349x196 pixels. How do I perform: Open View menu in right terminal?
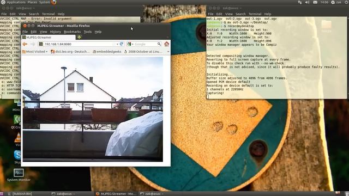[229, 14]
